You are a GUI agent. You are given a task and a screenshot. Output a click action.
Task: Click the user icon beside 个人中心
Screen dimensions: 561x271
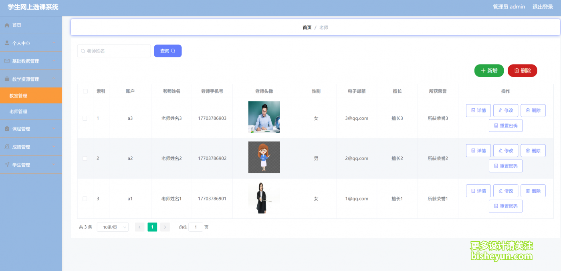7,43
